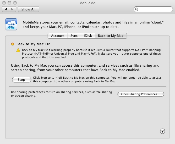The image size is (175, 144).
Task: Click the 'Click Stop to turn off' text
Action: pyautogui.click(x=97, y=79)
